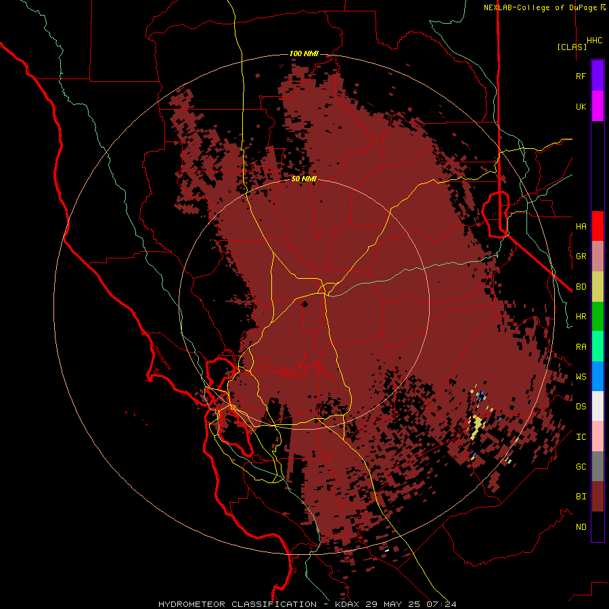609x609 pixels.
Task: Click the 50 NMI range ring label
Action: (x=304, y=179)
